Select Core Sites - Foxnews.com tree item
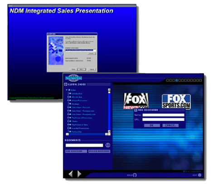Screen dimensions: 218x186 tap(83, 111)
